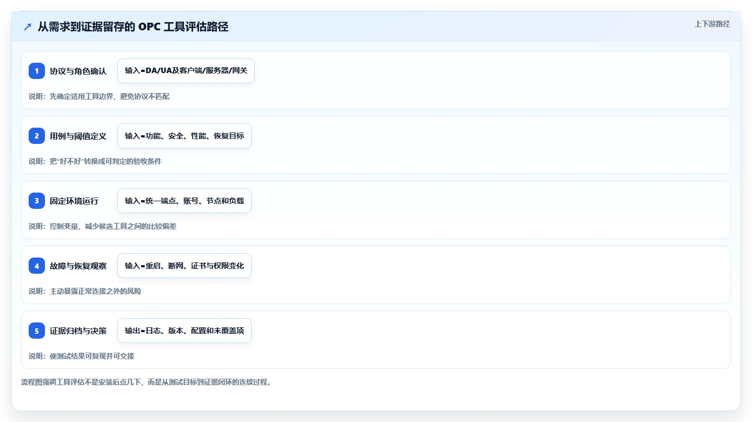Screen dimensions: 752x422
Task: Click note 说明：先确定适用工具边界，避免协议不匹配
Action: pyautogui.click(x=99, y=96)
